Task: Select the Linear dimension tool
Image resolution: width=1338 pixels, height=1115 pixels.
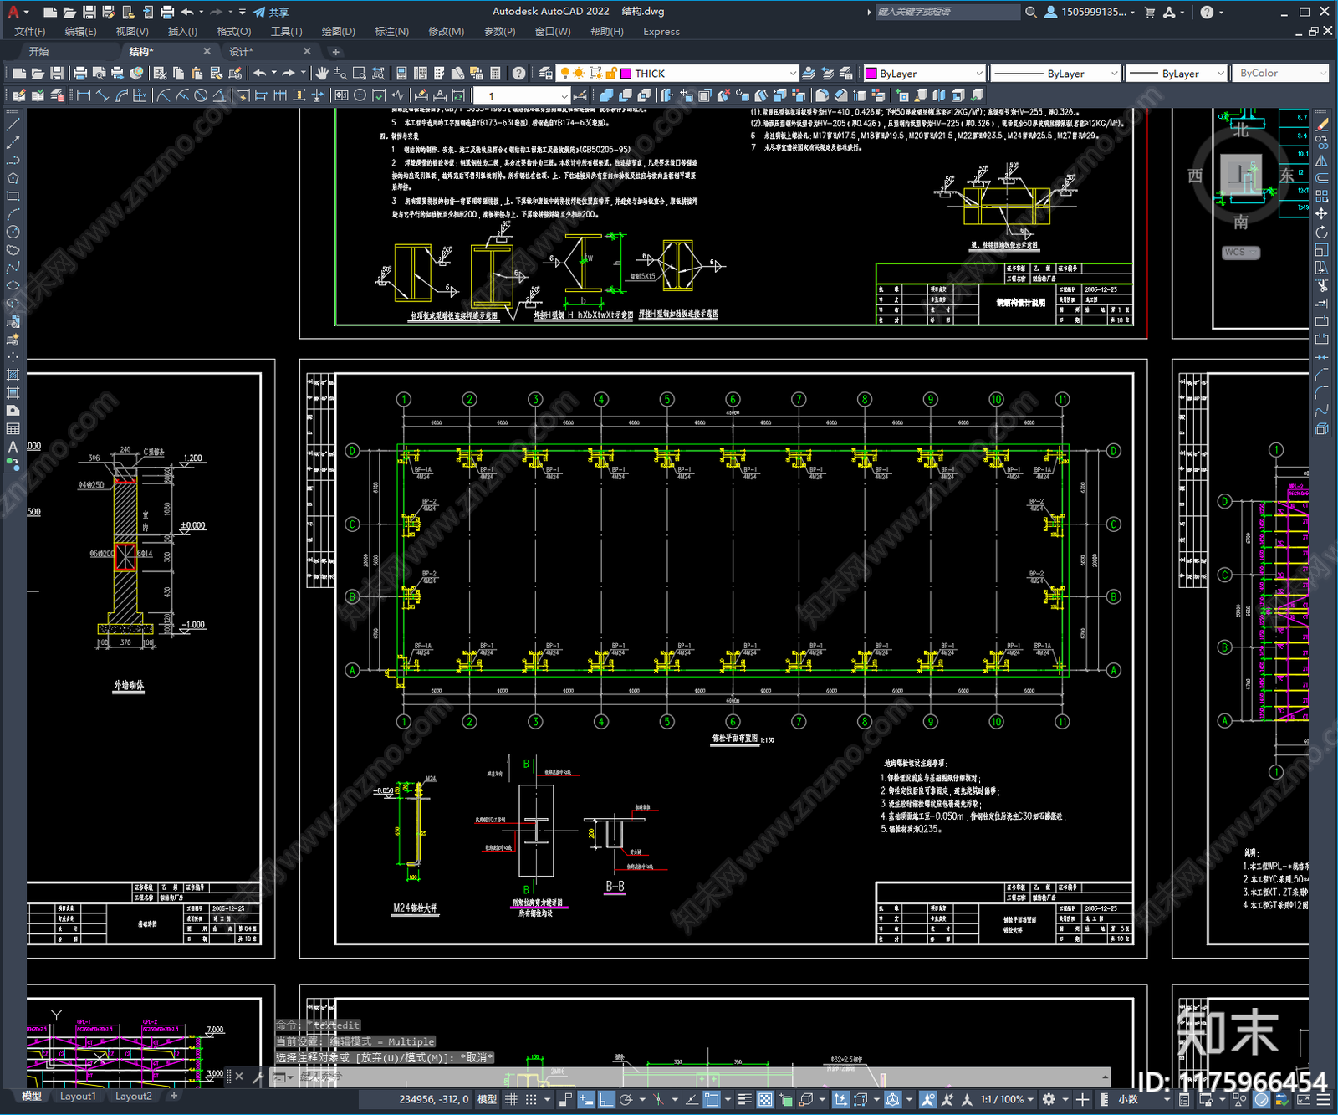Action: (84, 95)
